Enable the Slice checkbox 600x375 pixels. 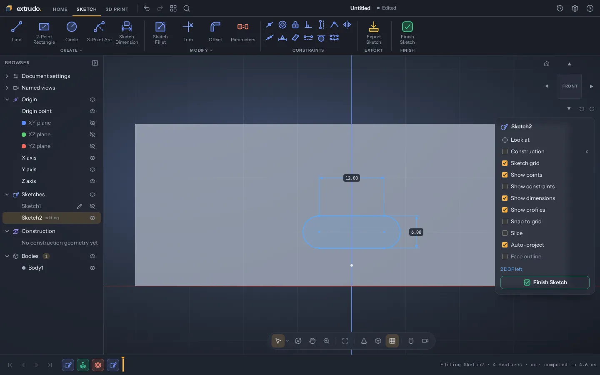point(505,233)
